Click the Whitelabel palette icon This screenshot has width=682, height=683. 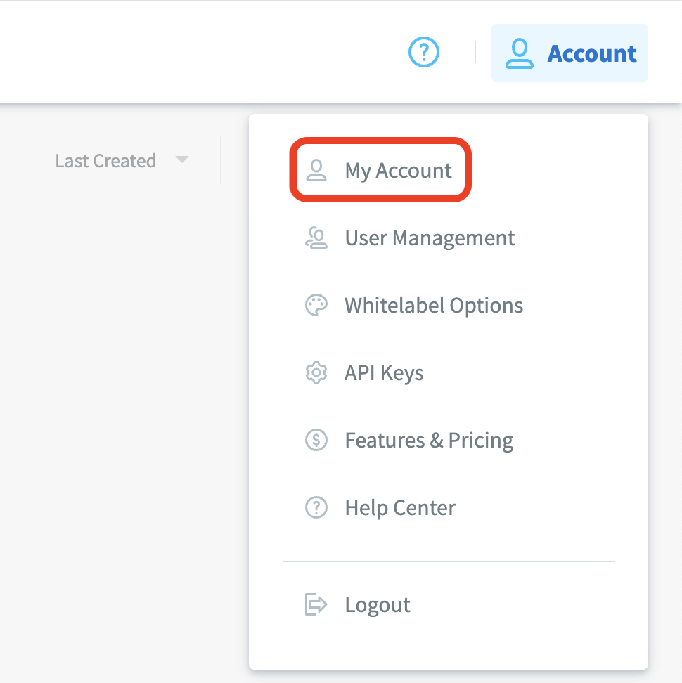[x=316, y=306]
